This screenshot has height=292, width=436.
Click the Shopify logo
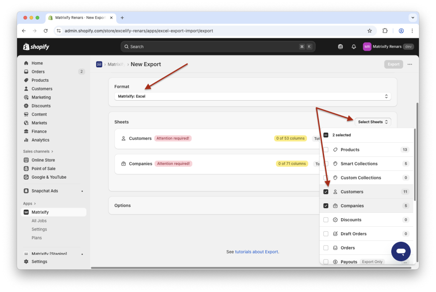point(36,46)
